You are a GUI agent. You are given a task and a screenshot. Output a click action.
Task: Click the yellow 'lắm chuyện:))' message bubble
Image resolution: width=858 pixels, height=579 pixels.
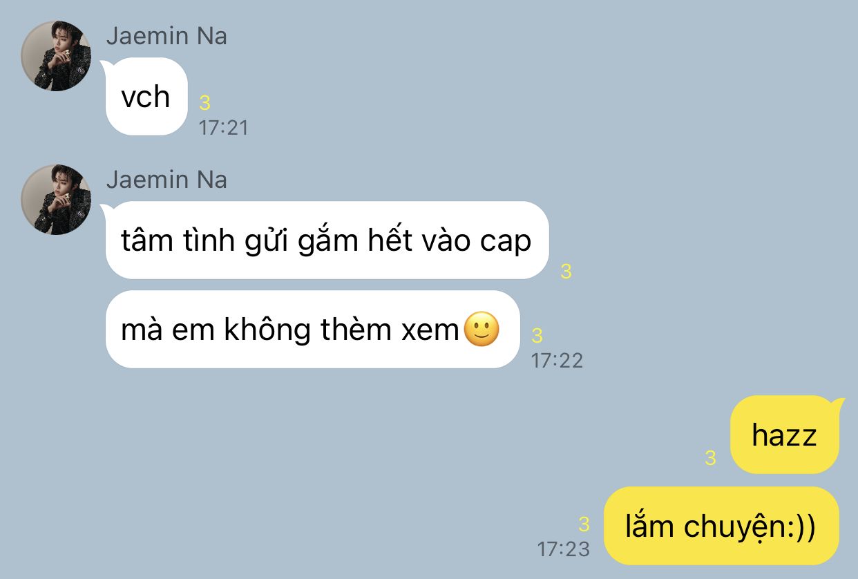pos(721,526)
